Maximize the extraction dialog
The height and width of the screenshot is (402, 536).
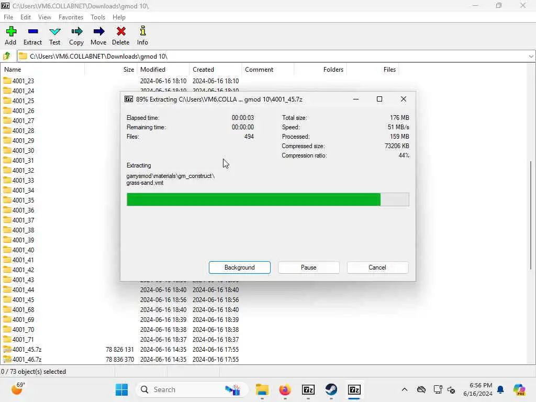[379, 99]
